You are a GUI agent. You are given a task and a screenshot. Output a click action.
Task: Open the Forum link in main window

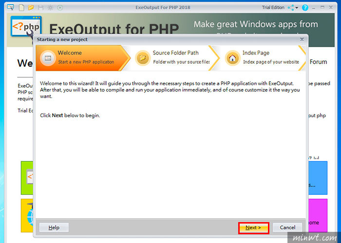pyautogui.click(x=318, y=62)
